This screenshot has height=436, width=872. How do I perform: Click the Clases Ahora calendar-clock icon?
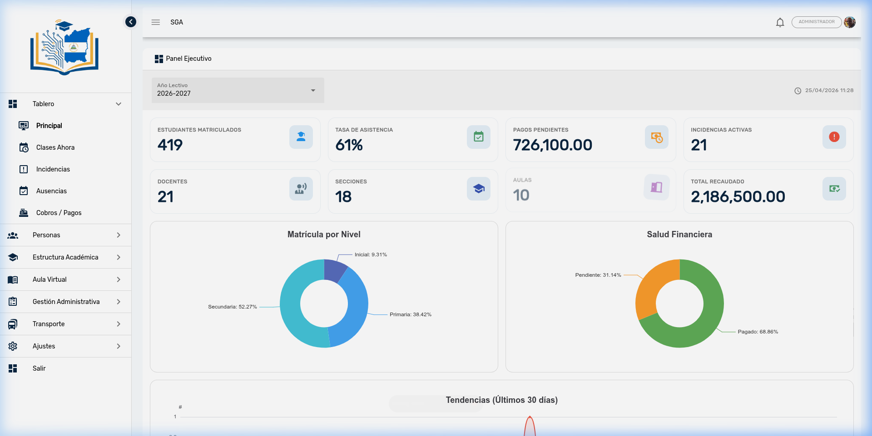24,147
